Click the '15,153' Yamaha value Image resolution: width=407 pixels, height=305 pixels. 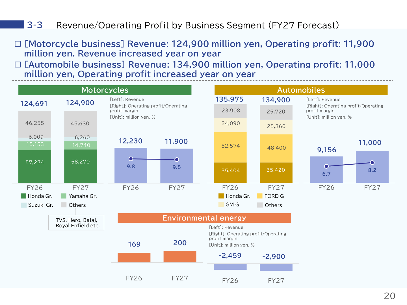[35, 144]
